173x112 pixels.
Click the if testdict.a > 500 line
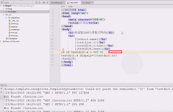click(82, 52)
